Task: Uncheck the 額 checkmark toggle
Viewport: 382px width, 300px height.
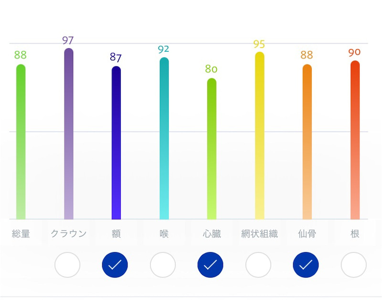Action: (x=115, y=265)
